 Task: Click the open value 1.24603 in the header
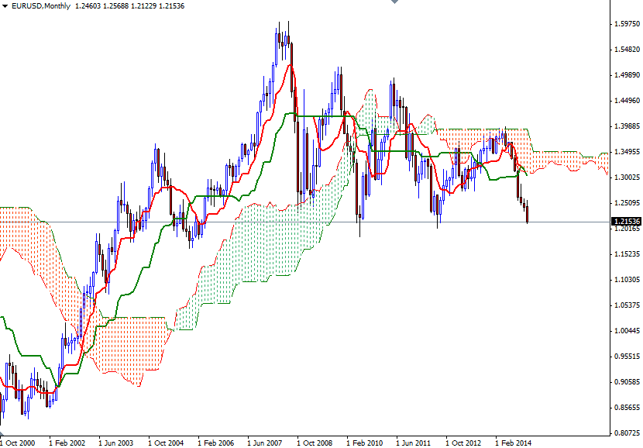[x=90, y=7]
